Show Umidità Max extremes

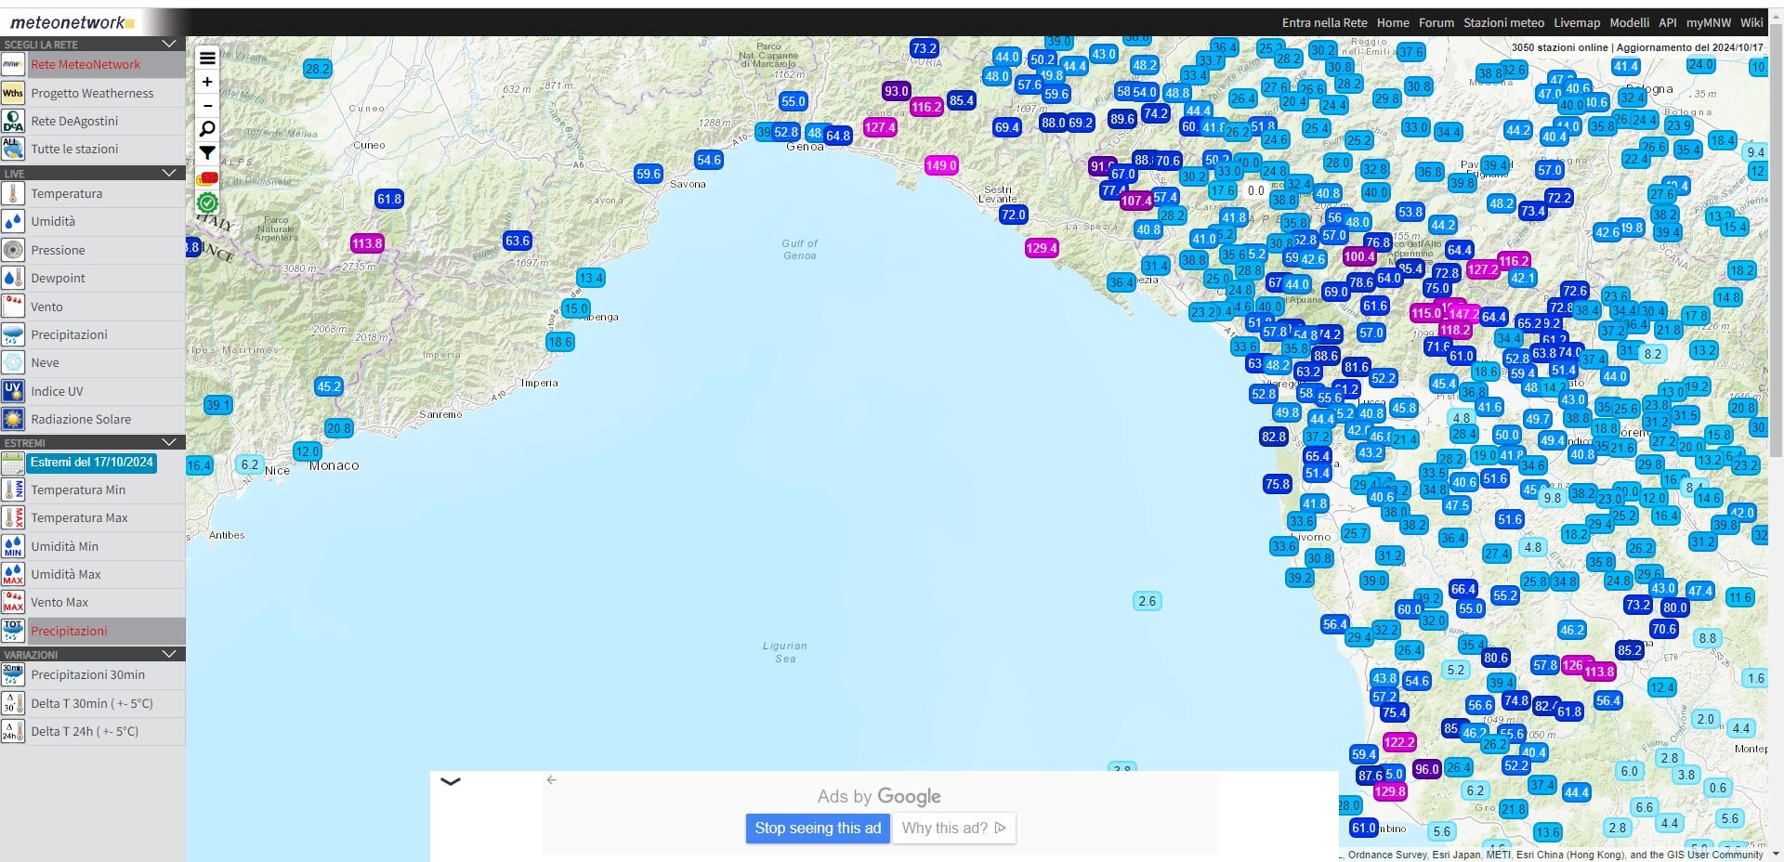point(93,574)
